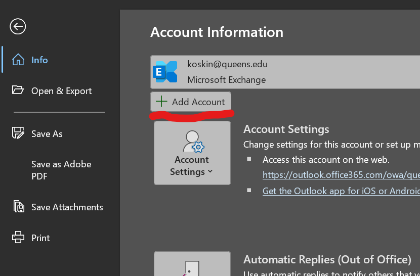Click the Save As disk-and-pencil icon
This screenshot has height=276, width=420.
click(18, 133)
